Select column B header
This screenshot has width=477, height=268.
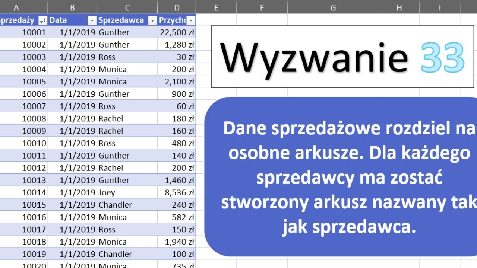click(x=72, y=7)
